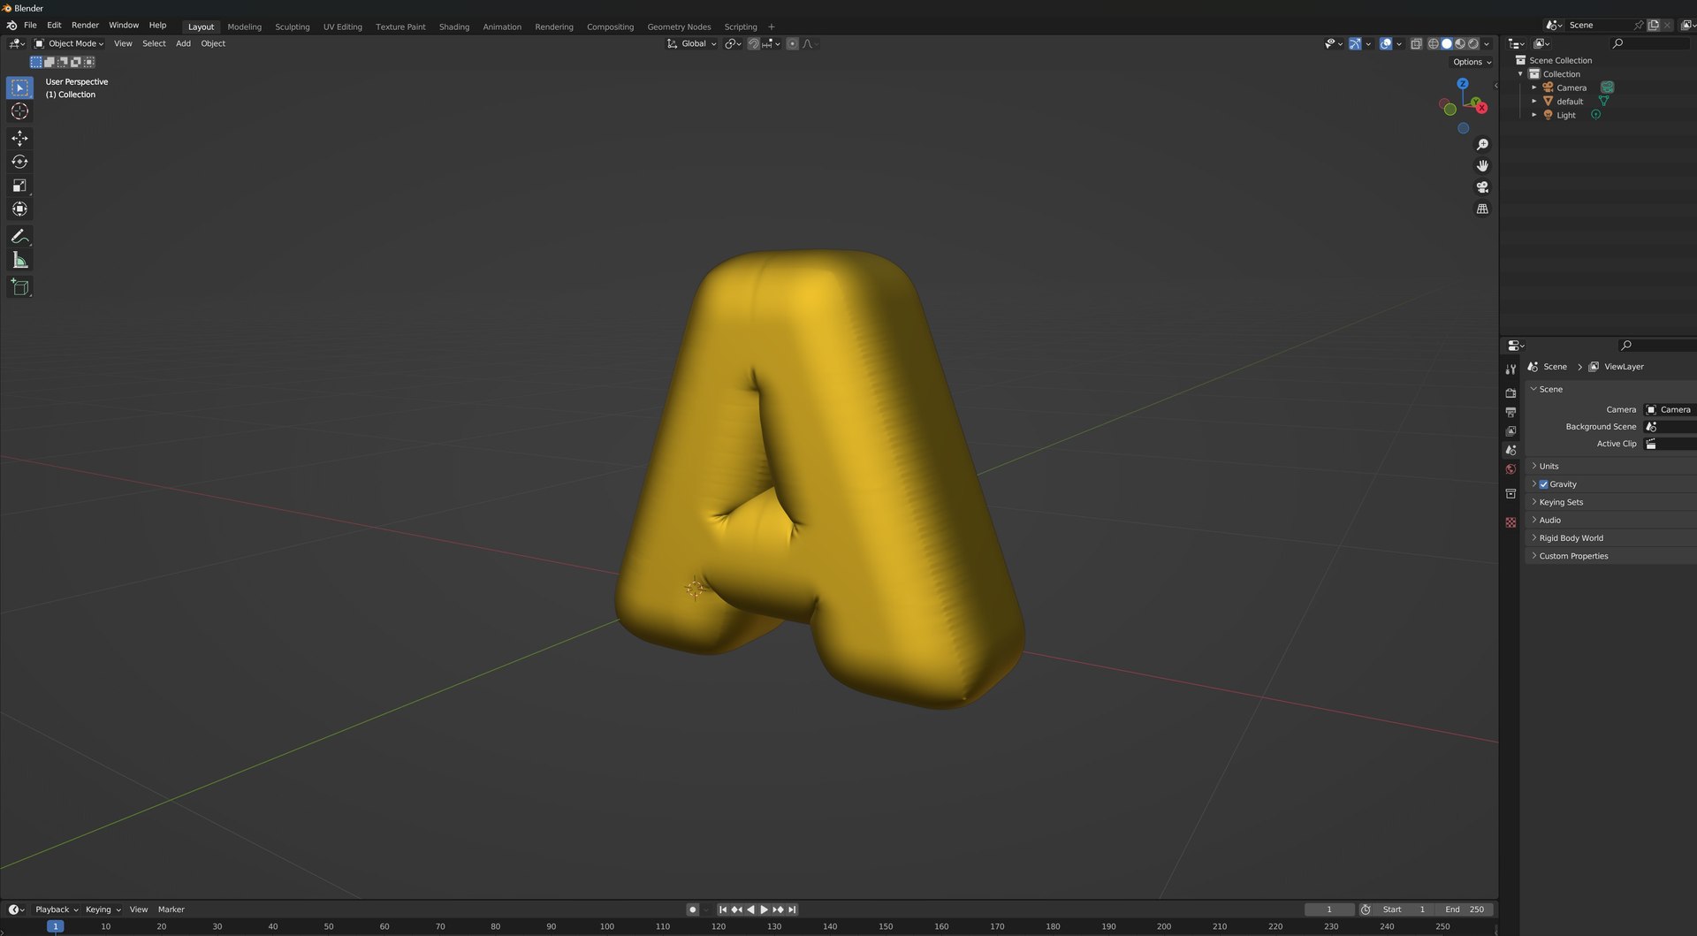Viewport: 1697px width, 936px height.
Task: Select the Scale tool
Action: (19, 186)
